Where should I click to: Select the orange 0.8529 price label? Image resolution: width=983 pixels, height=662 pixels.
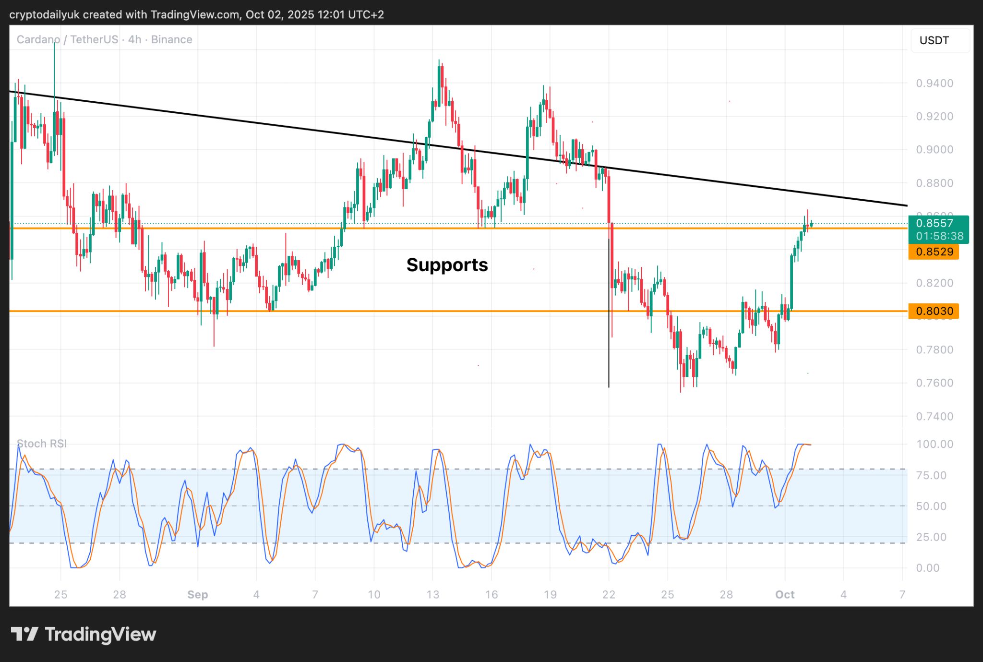tap(934, 252)
